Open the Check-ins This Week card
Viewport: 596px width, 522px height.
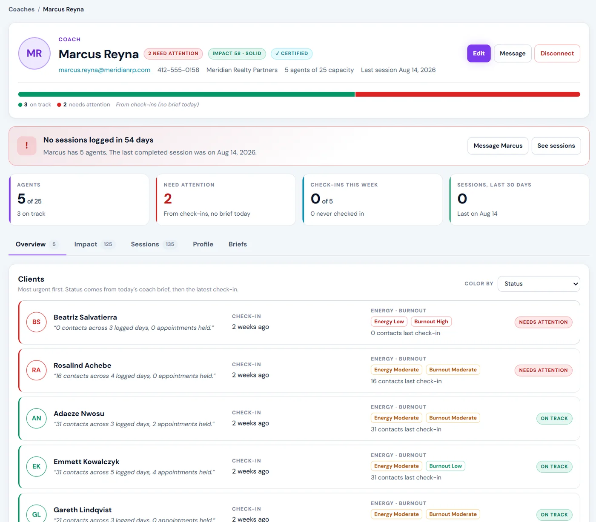tap(372, 200)
